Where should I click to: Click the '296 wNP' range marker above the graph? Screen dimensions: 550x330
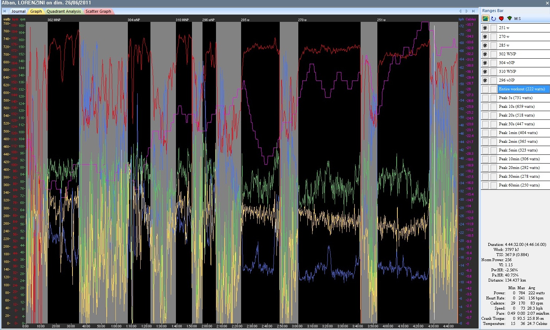click(x=208, y=20)
